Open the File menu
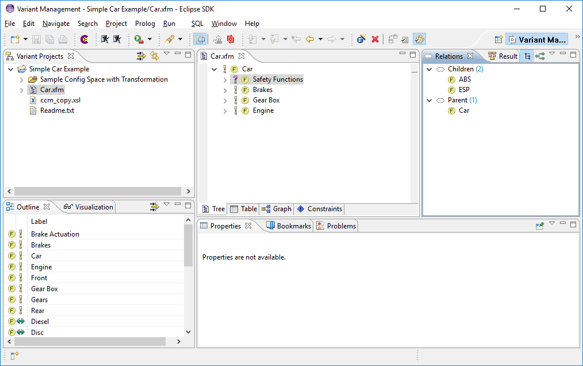This screenshot has height=366, width=583. [x=10, y=24]
